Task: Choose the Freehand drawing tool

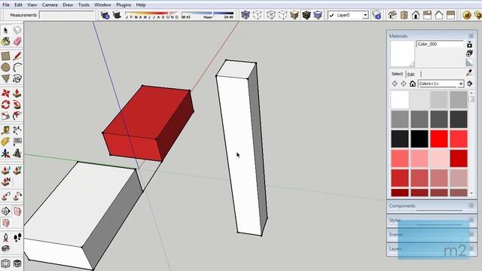Action: [17, 78]
